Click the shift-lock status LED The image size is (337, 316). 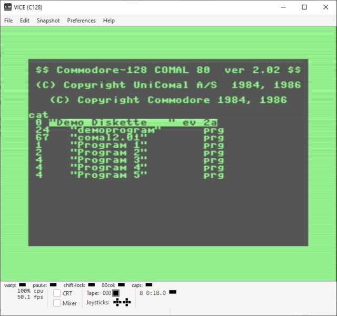(91, 285)
